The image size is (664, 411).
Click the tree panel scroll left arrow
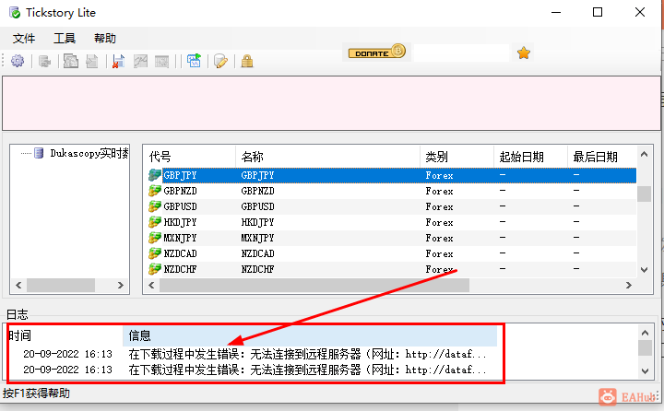click(18, 286)
